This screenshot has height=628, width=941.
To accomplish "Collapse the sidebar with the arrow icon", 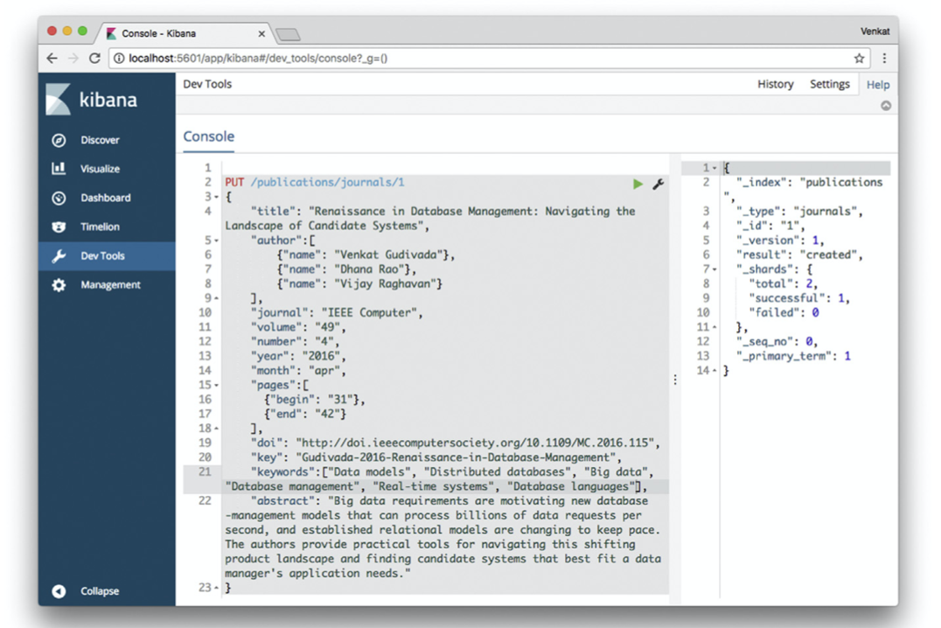I will [59, 590].
